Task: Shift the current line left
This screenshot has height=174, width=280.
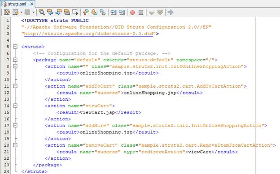Action: tap(113, 12)
